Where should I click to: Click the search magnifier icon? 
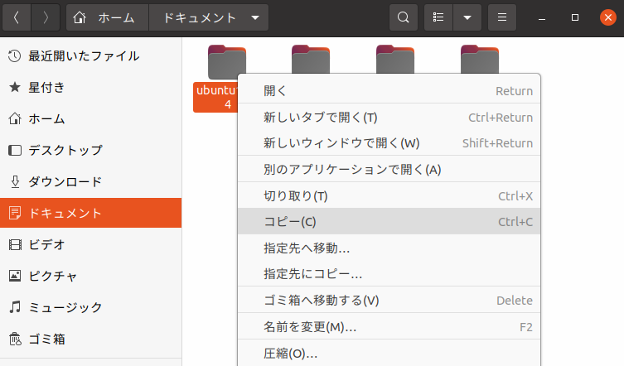(x=403, y=17)
